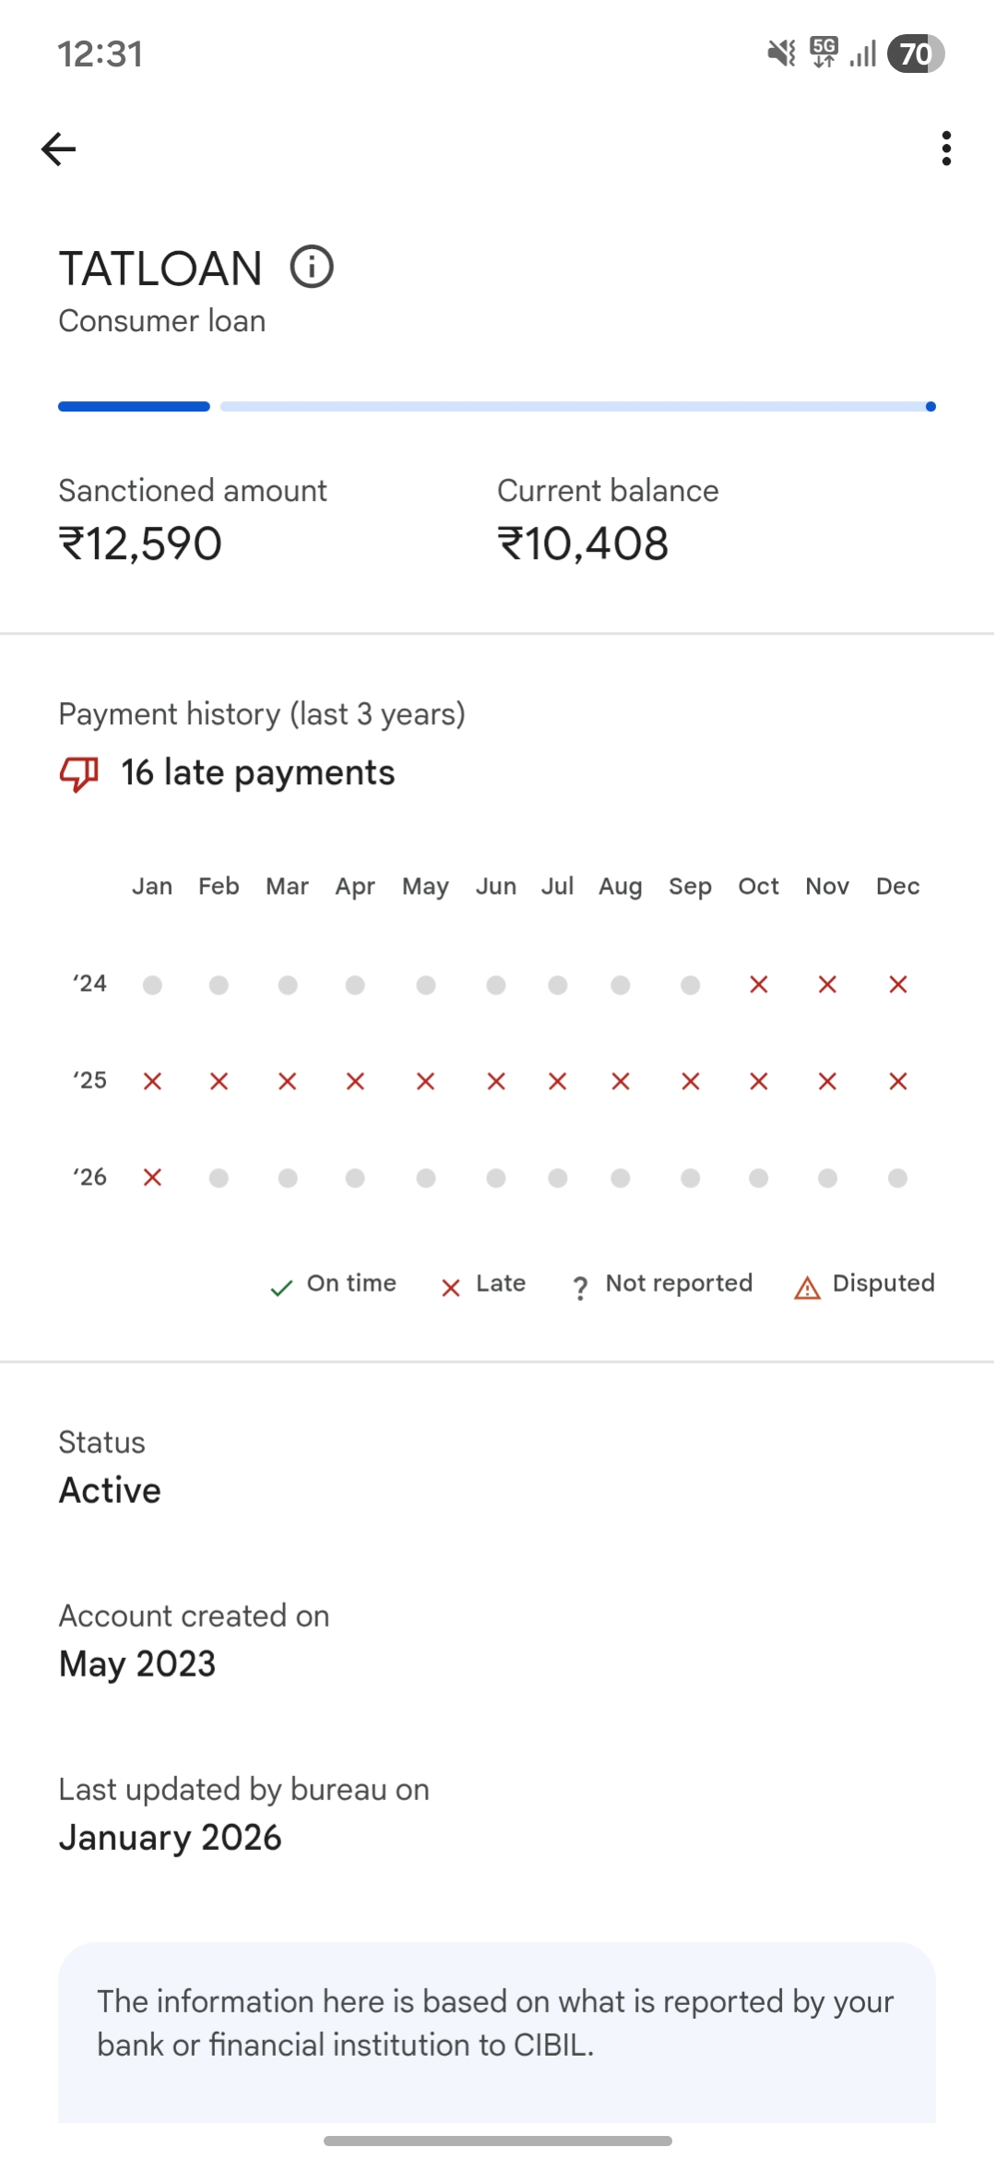Tap the Not reported legend question mark
This screenshot has height=2159, width=996.
click(x=580, y=1287)
